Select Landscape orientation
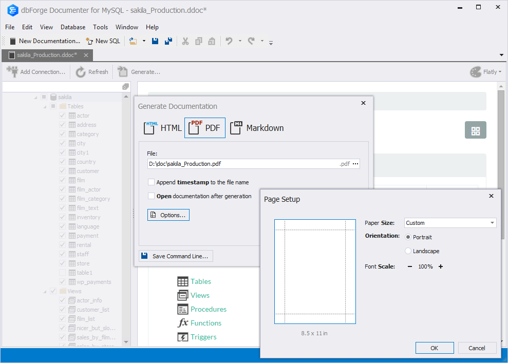 coord(408,251)
